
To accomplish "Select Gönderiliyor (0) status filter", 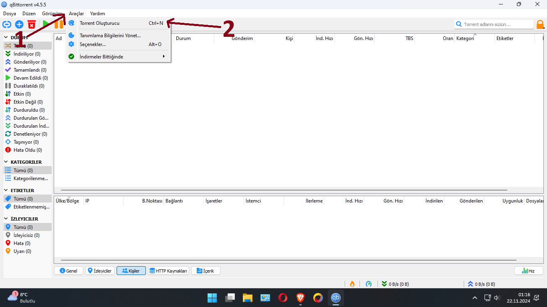I will (27, 62).
